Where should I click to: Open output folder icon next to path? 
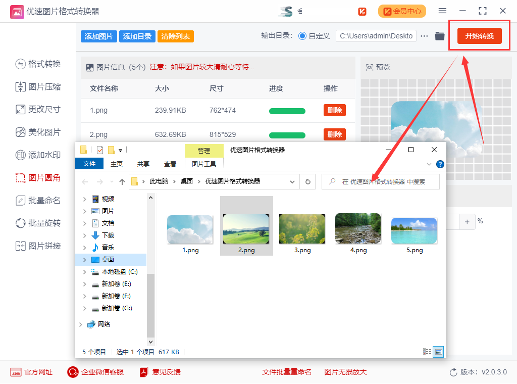click(440, 36)
